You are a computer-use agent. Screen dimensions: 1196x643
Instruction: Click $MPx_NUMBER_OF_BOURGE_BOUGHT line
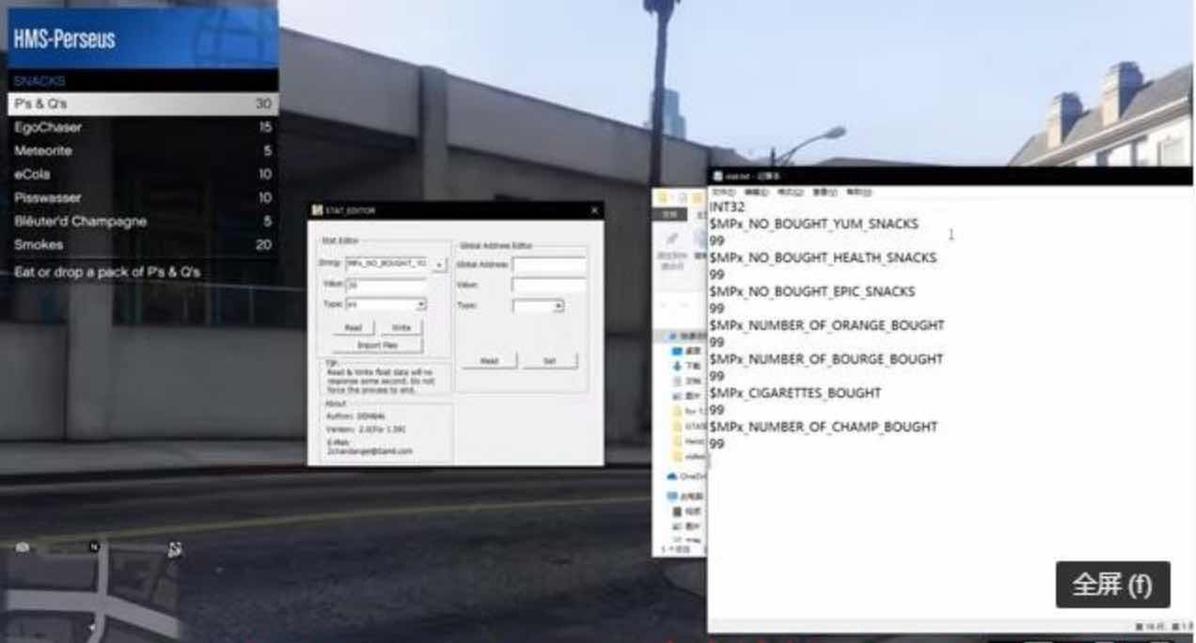tap(826, 359)
